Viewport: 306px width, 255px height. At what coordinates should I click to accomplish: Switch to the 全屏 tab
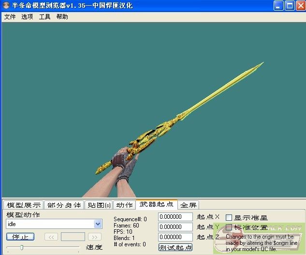pos(189,205)
